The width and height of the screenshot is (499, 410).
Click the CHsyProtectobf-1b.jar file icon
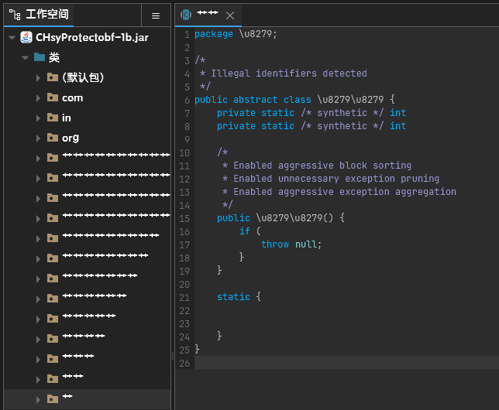[x=26, y=37]
